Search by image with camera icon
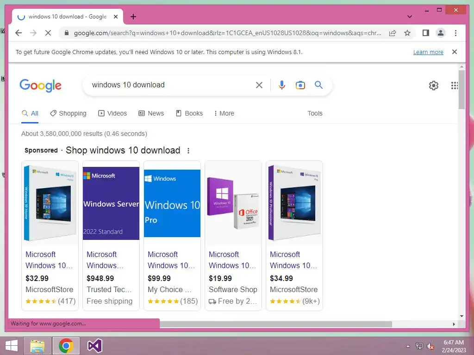Image resolution: width=474 pixels, height=355 pixels. pos(300,85)
